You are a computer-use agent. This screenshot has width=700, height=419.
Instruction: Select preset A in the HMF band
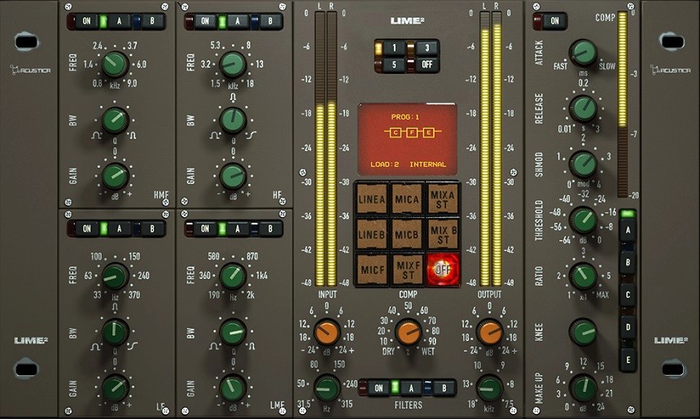click(119, 21)
